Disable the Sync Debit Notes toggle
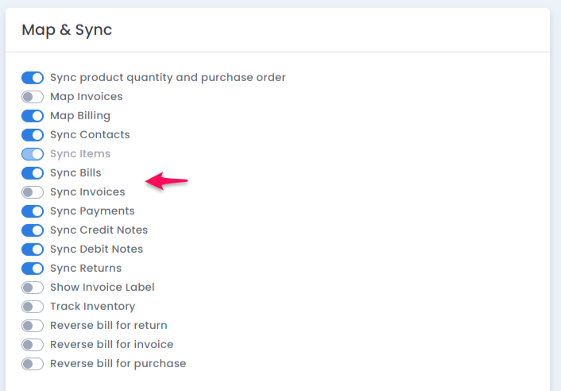The height and width of the screenshot is (391, 561). (33, 250)
